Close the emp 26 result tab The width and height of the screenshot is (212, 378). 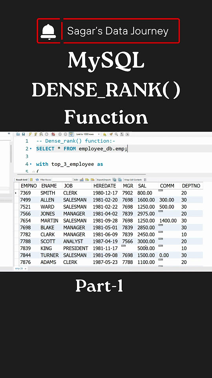click(26, 269)
